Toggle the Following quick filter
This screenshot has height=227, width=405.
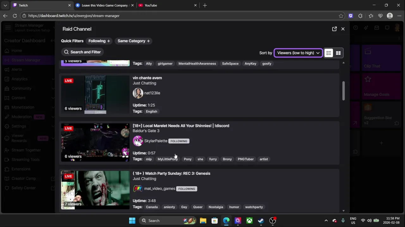(99, 41)
